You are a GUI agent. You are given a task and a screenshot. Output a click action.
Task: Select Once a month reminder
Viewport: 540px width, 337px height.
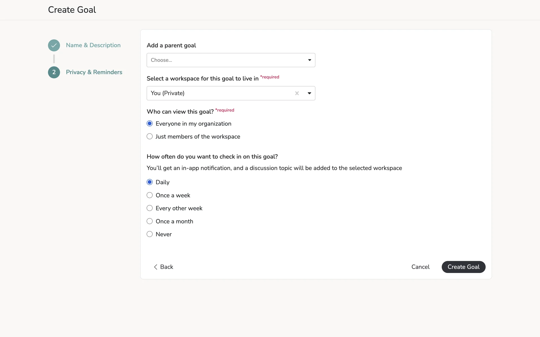click(150, 221)
